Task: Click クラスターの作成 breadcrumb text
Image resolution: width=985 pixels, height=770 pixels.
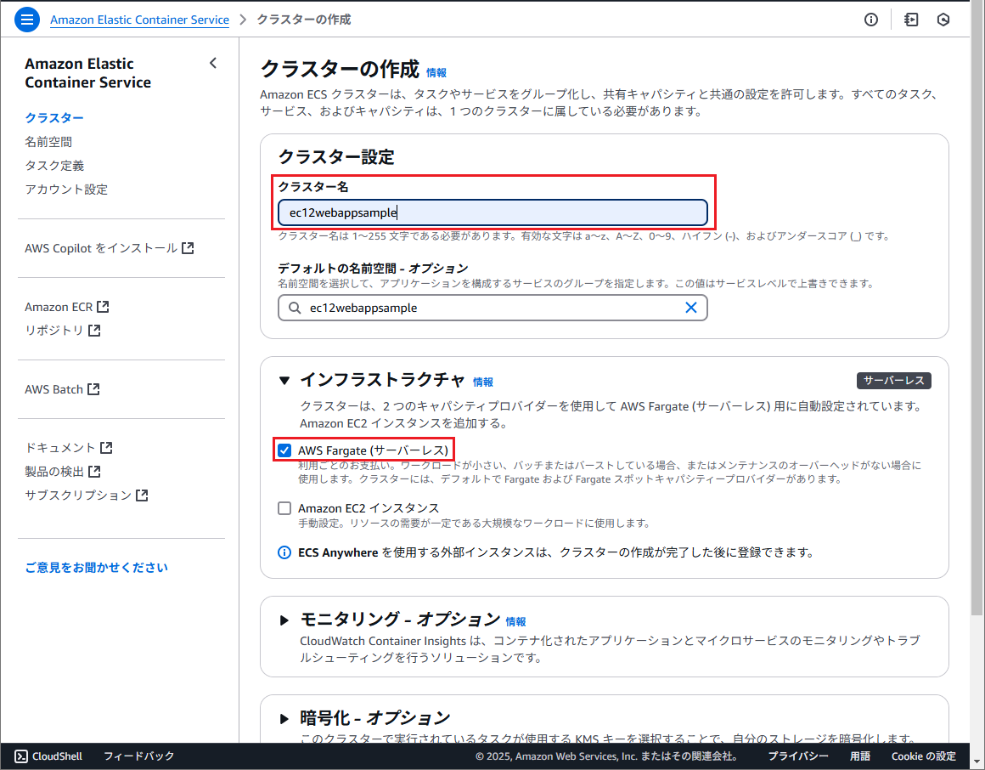Action: coord(303,20)
